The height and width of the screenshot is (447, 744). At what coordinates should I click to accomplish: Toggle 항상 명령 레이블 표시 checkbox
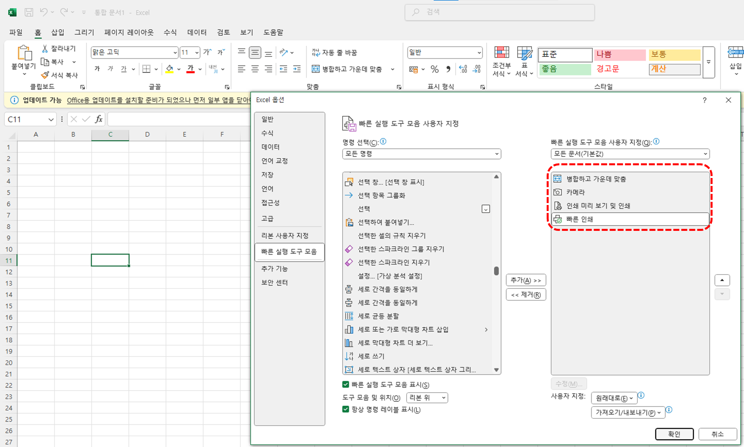pos(346,409)
